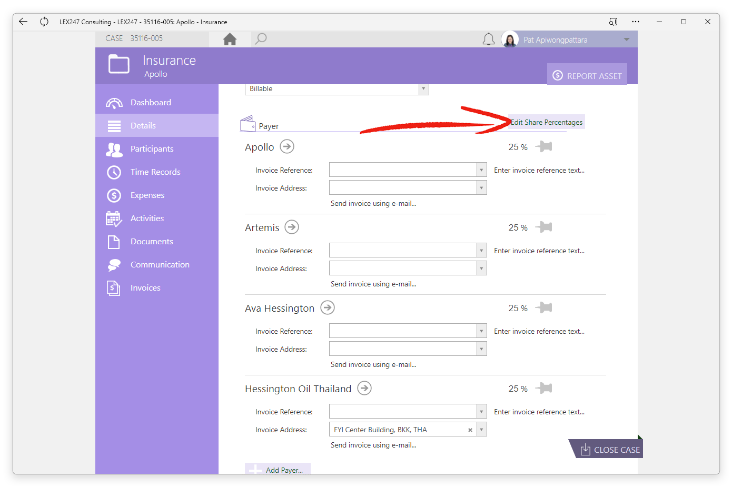This screenshot has height=487, width=732.
Task: Select Details in the sidebar
Action: (157, 125)
